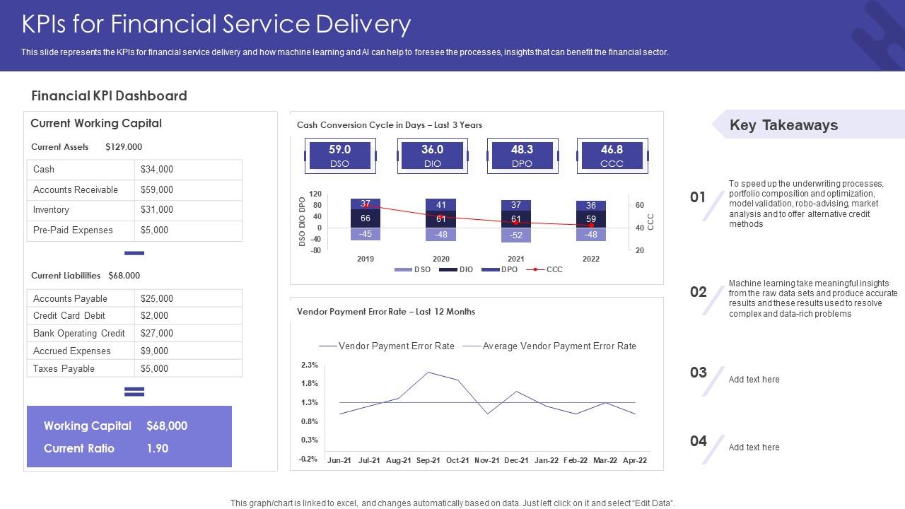
Task: Click the 48.3 DPO KPI badge
Action: [522, 154]
